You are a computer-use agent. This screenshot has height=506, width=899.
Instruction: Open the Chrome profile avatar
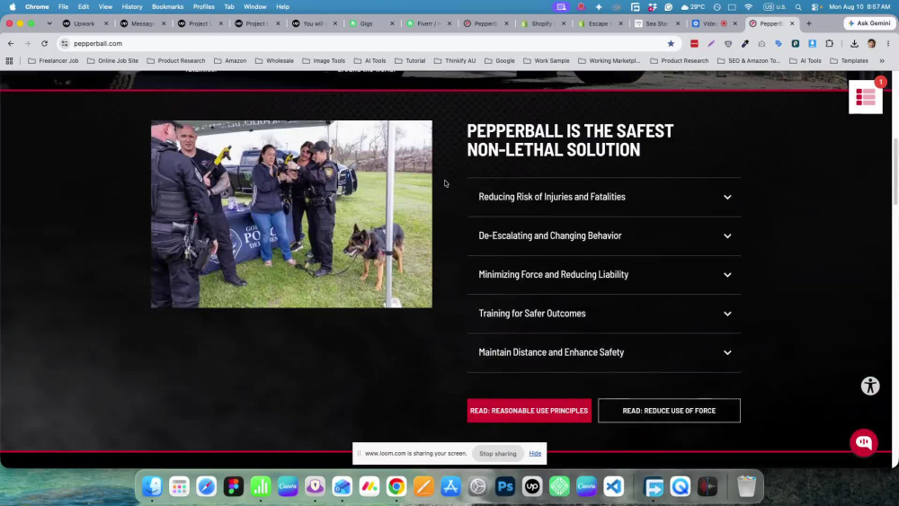871,43
